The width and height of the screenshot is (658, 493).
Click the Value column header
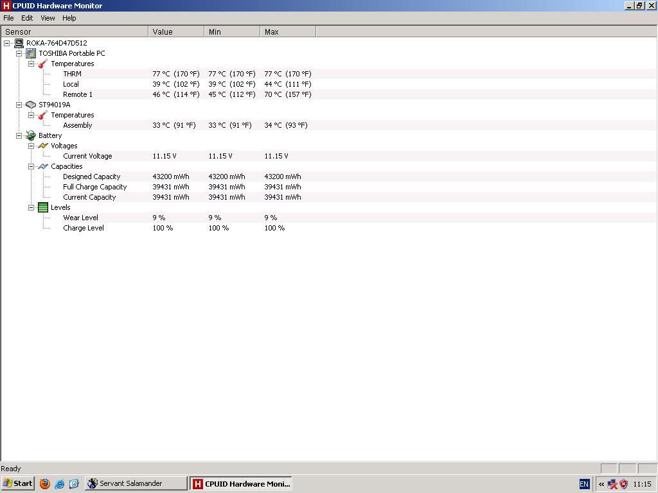176,32
